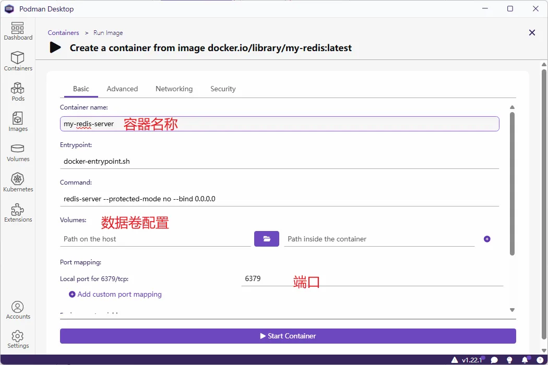Screen dimensions: 548x365
Task: Open the Dashboard from the sidebar
Action: click(x=18, y=31)
